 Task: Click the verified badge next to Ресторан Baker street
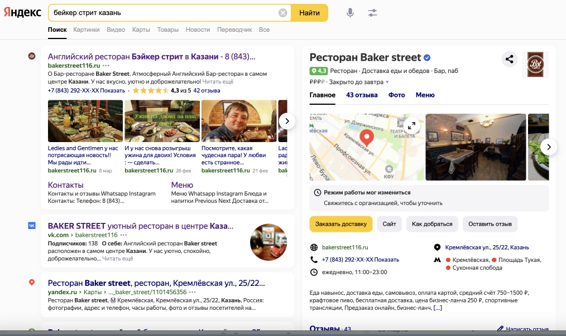(427, 58)
